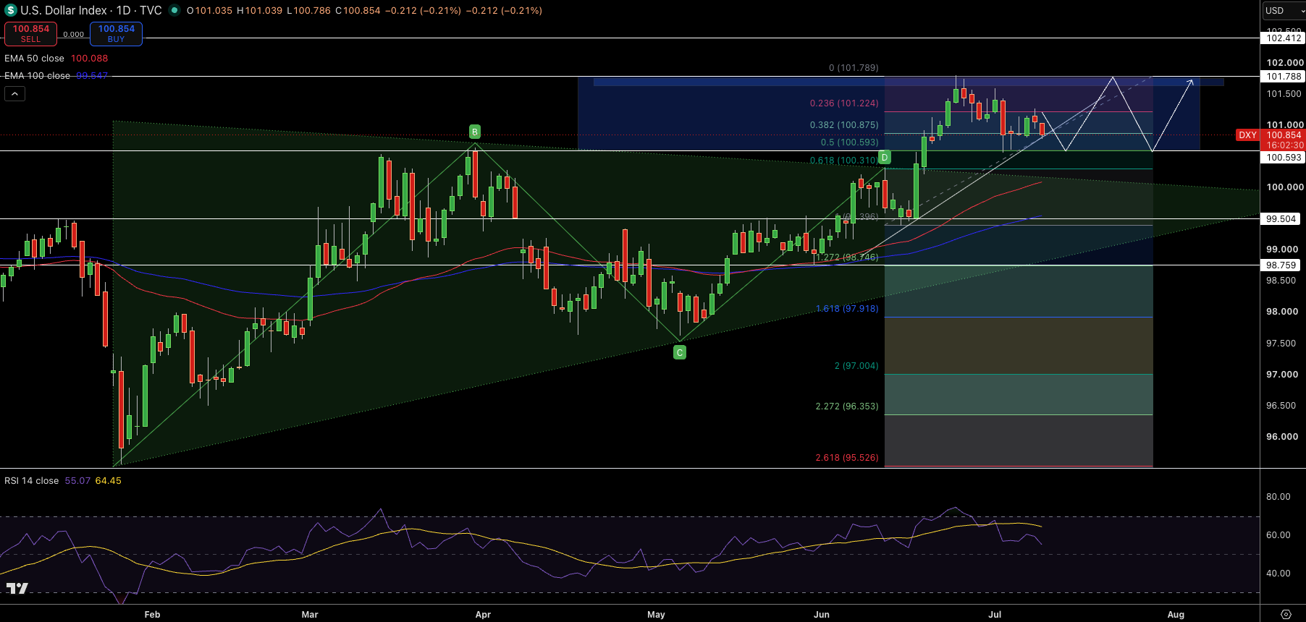Click the pattern point D label
The width and height of the screenshot is (1306, 622).
pyautogui.click(x=885, y=158)
